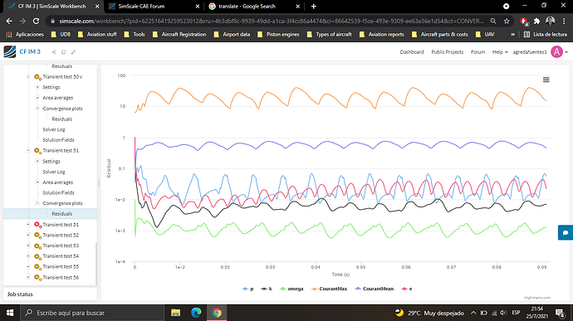Viewport: 573px width, 321px height.
Task: Open Chrome apps grid shortcut Aplicaciones
Action: [25, 34]
